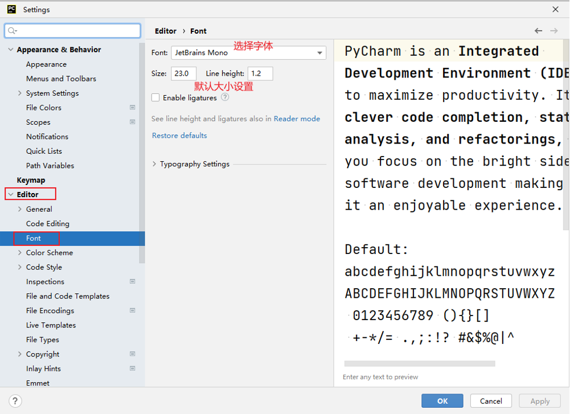Viewport: 570px width, 414px height.
Task: Click project-level icon beside Inspections
Action: 133,281
